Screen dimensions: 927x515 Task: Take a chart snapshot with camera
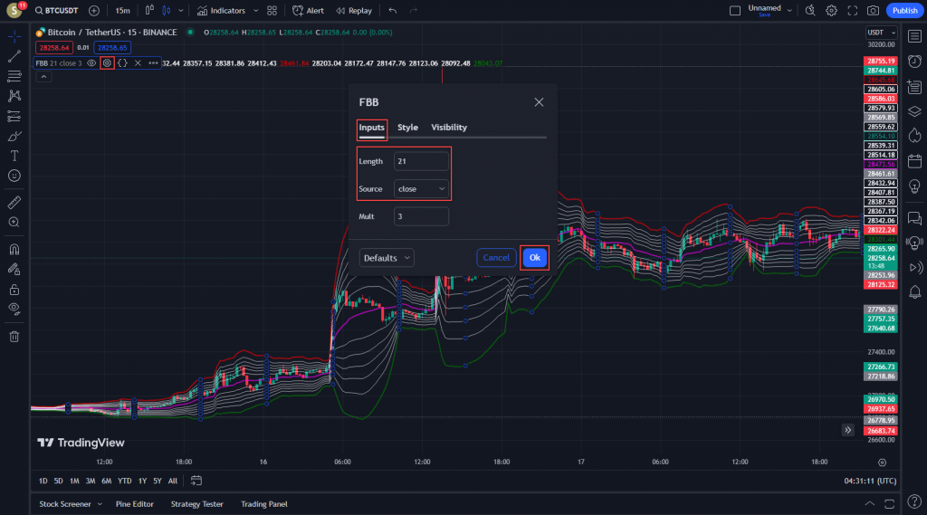(x=873, y=11)
